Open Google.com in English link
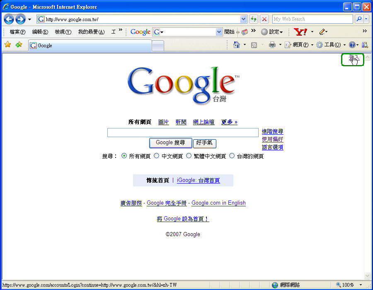The image size is (373, 290). tap(218, 203)
